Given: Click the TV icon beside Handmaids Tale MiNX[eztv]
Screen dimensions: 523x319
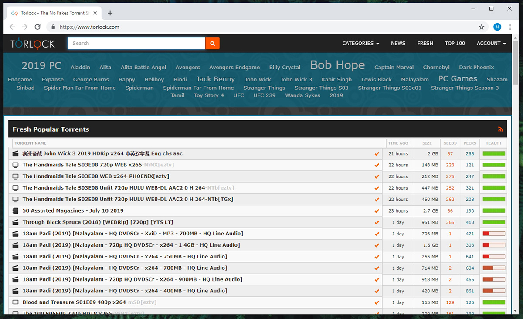Looking at the screenshot, I should pyautogui.click(x=16, y=165).
